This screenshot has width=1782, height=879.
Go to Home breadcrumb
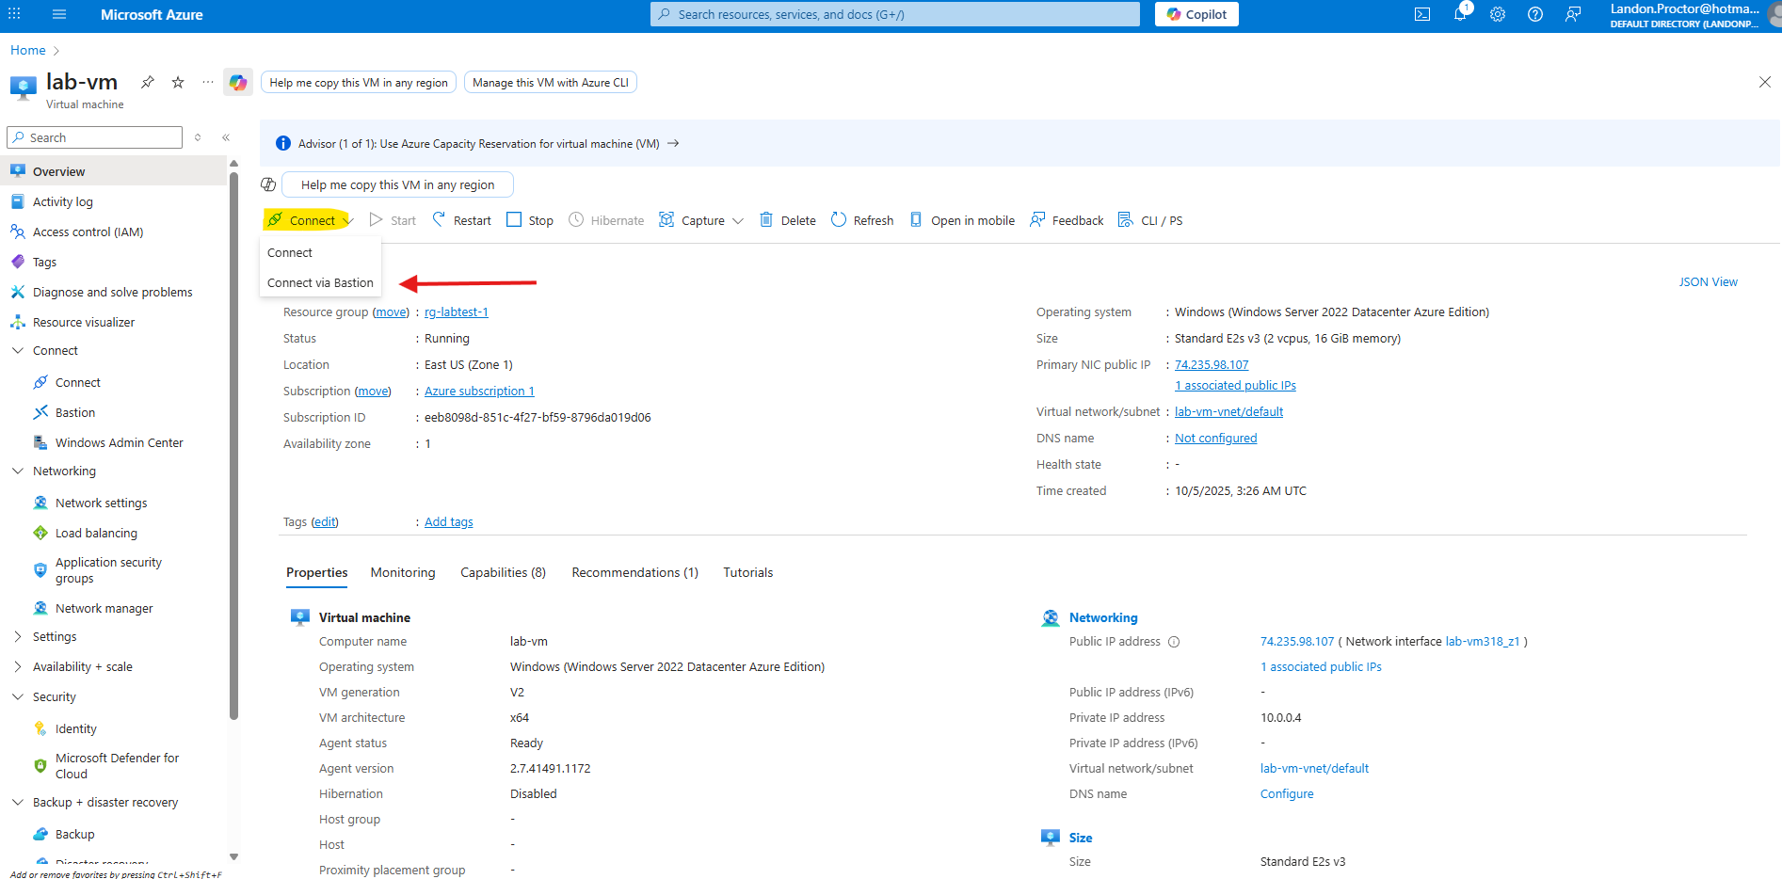[x=27, y=50]
